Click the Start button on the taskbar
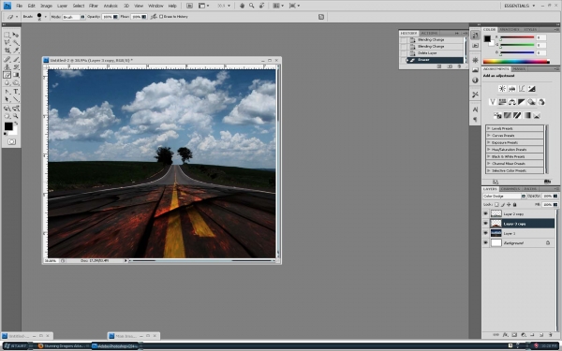 point(16,346)
